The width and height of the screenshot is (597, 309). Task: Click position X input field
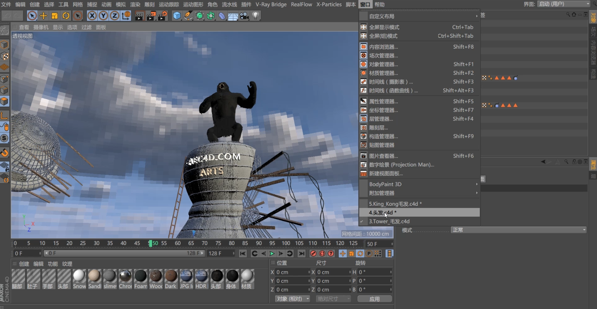coord(293,272)
